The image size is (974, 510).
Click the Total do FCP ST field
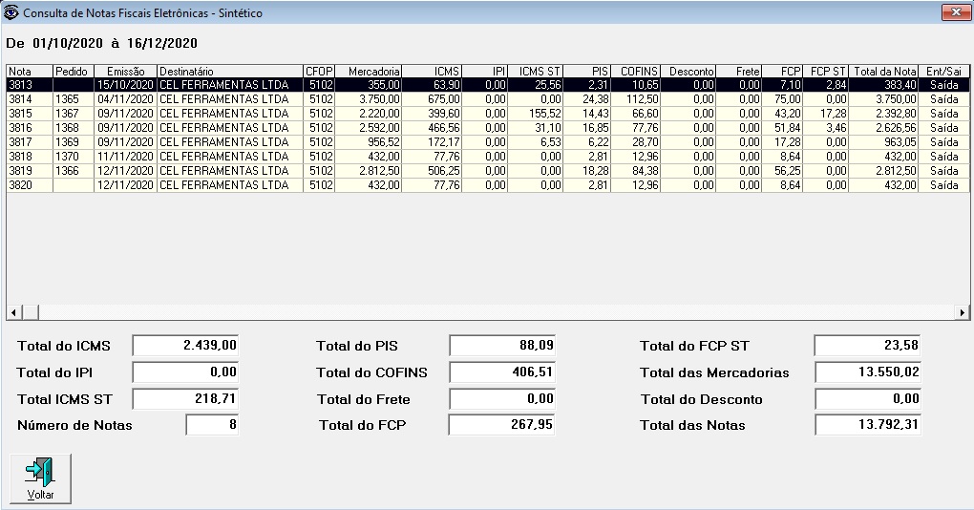(x=867, y=346)
